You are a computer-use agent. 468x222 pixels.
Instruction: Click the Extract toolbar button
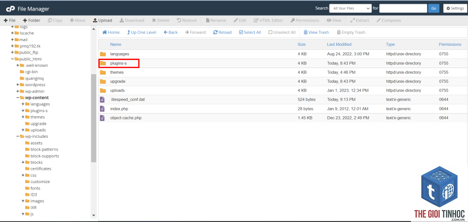pos(360,20)
